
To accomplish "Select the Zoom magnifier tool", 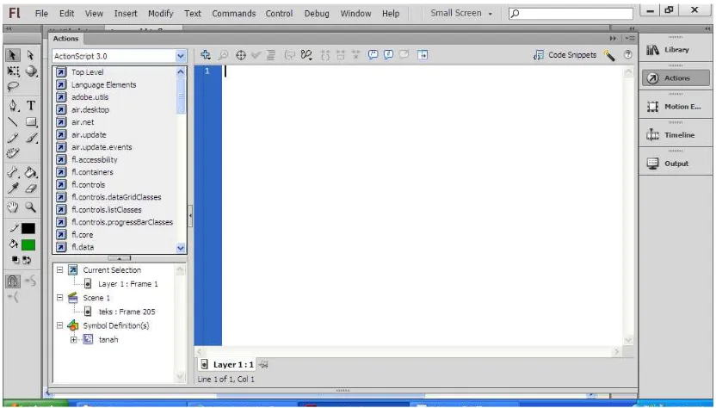I will point(31,207).
